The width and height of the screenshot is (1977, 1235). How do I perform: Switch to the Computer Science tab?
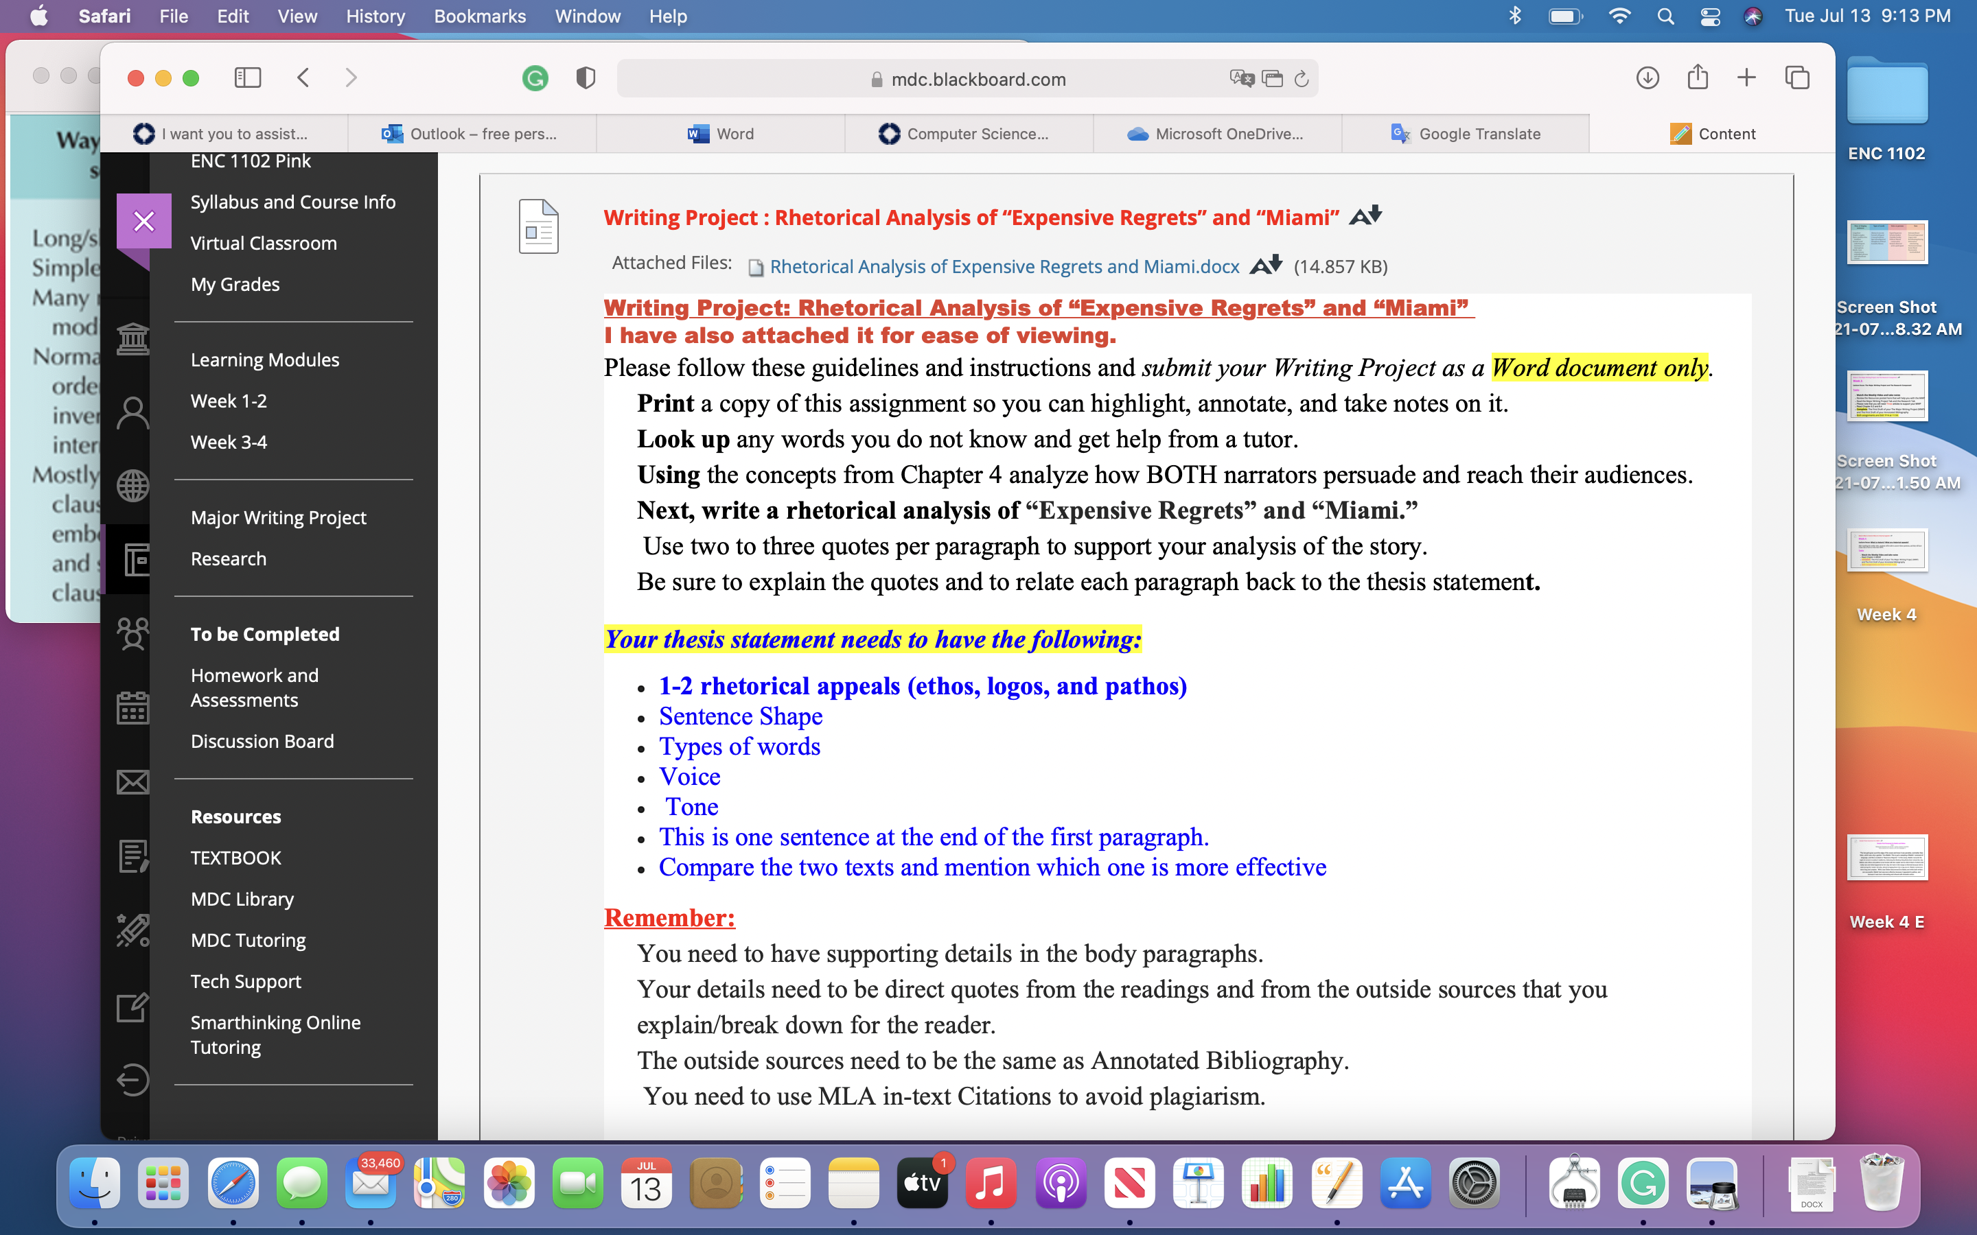969,133
